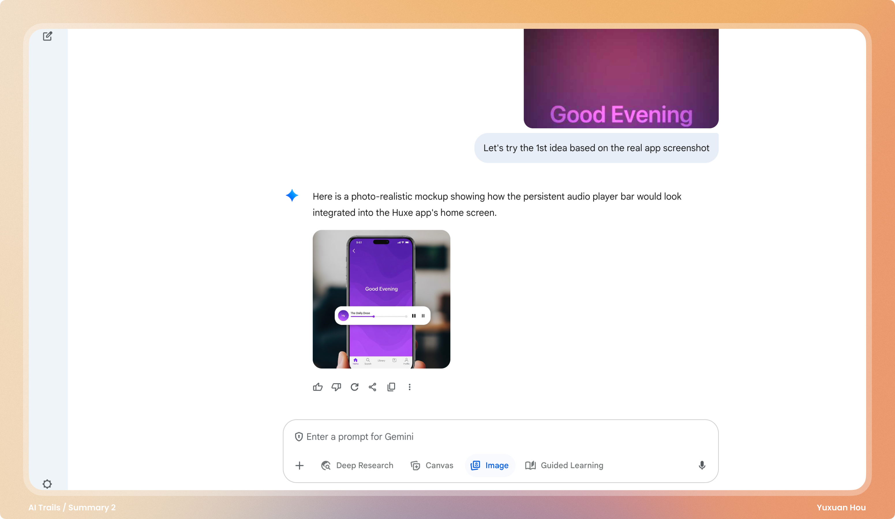Click the blue Gemini sparkle icon
The width and height of the screenshot is (895, 519).
[292, 195]
